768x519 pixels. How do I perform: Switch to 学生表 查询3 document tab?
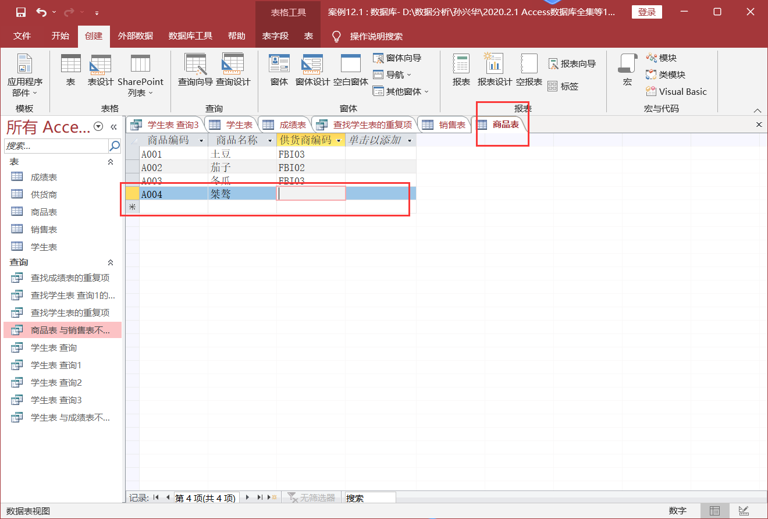165,125
